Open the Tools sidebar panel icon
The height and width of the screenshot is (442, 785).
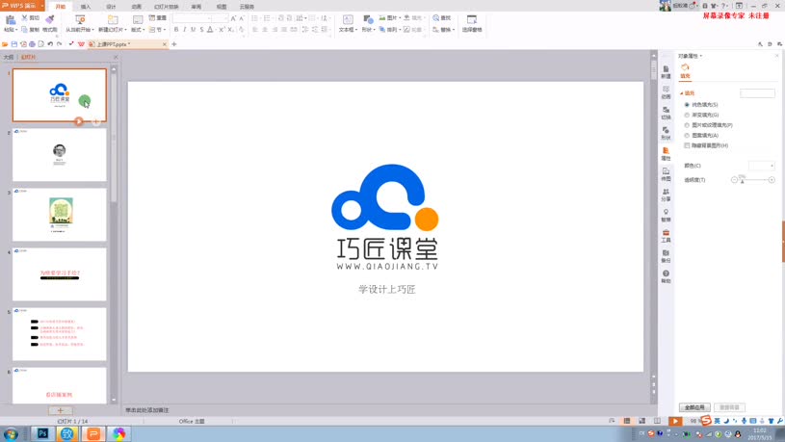pyautogui.click(x=666, y=236)
